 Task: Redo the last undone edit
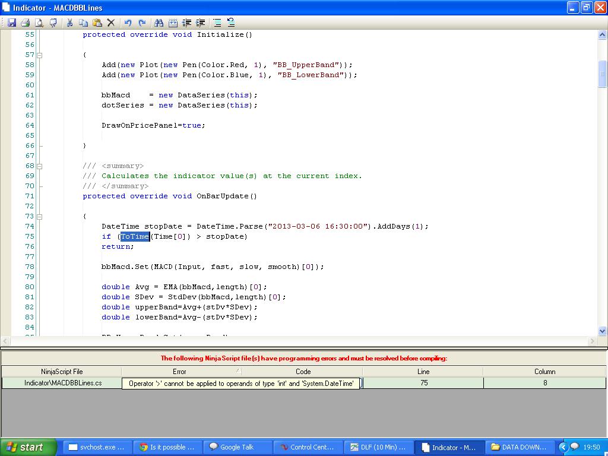142,23
